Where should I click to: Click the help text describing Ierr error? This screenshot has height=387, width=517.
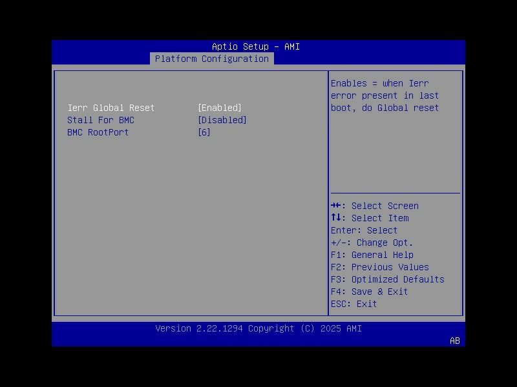click(x=385, y=95)
